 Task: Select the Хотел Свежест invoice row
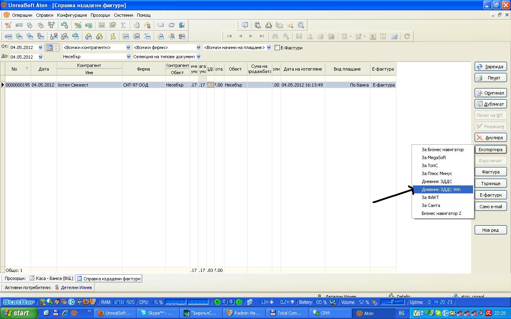point(73,85)
